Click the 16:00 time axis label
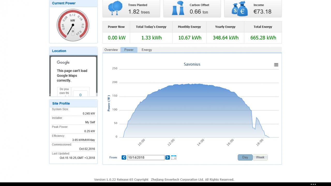331x186 pixels. click(x=230, y=142)
